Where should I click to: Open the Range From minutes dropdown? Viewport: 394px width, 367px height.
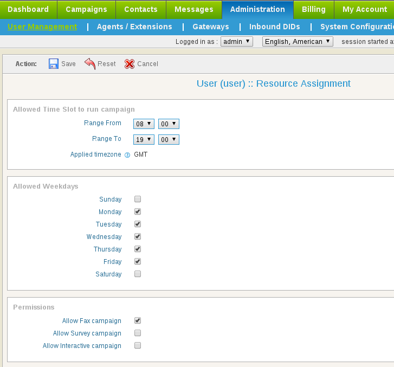coord(169,124)
